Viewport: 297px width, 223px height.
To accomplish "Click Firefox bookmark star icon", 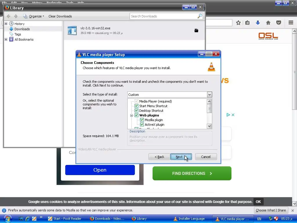I will click(x=238, y=23).
